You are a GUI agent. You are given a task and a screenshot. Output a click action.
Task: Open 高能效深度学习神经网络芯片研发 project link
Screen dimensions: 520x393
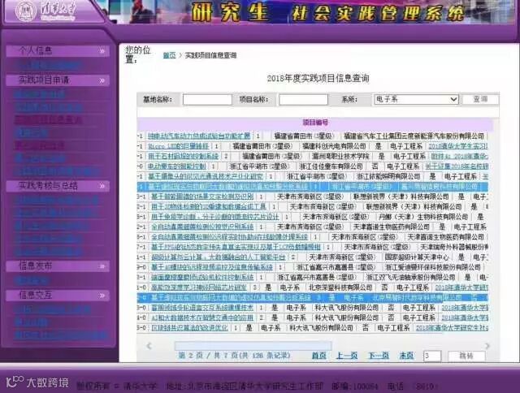[x=199, y=287]
